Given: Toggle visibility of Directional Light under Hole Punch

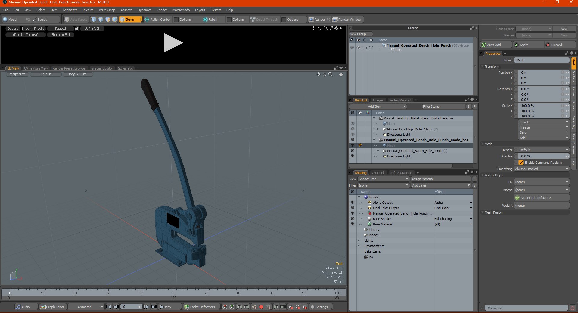Looking at the screenshot, I should pyautogui.click(x=352, y=156).
